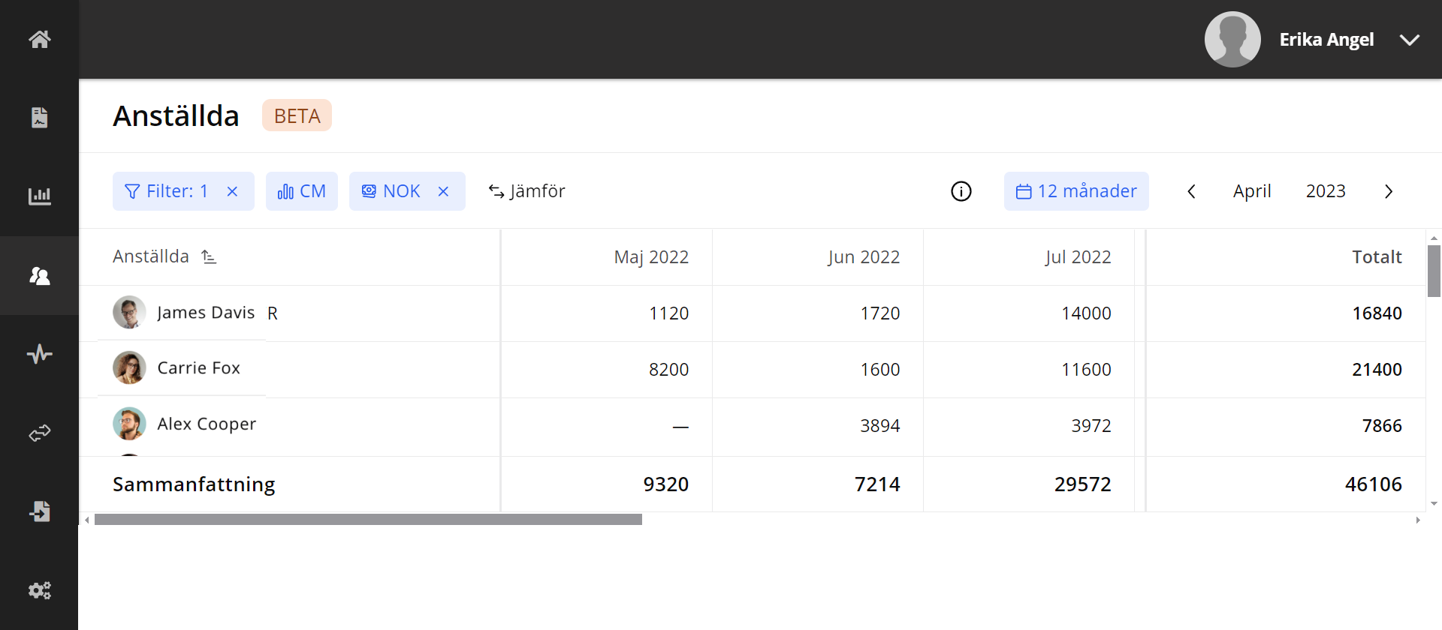This screenshot has height=630, width=1442.
Task: Select summary Jun 2022 value 7214
Action: click(877, 484)
